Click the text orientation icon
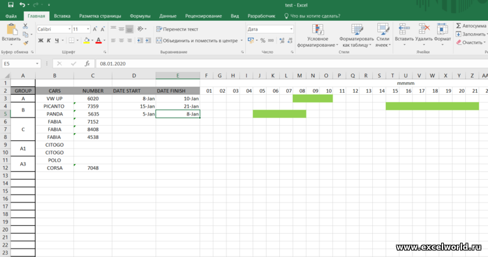The width and height of the screenshot is (488, 257). pos(141,29)
